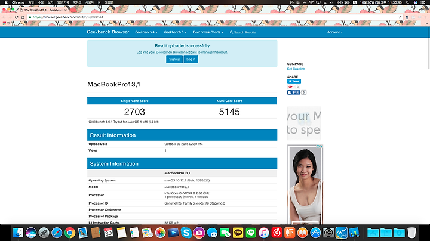The image size is (430, 241).
Task: Open Safari from the dock
Action: 57,233
